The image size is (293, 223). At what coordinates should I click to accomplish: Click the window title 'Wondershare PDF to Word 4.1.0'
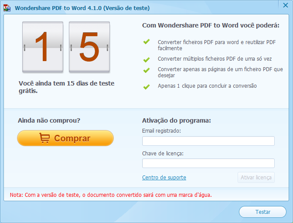tap(82, 8)
